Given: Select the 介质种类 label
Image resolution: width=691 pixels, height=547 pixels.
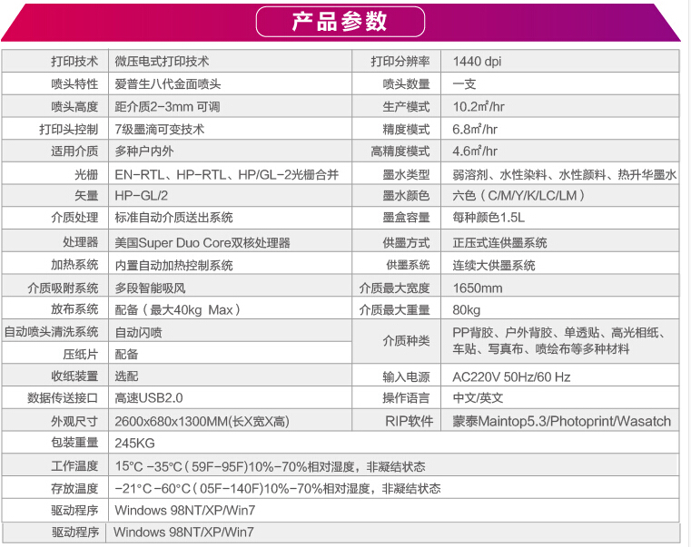Looking at the screenshot, I should tap(406, 340).
